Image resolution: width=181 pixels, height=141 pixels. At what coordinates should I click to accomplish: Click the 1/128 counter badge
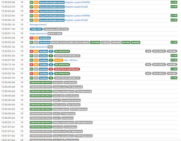click(174, 69)
